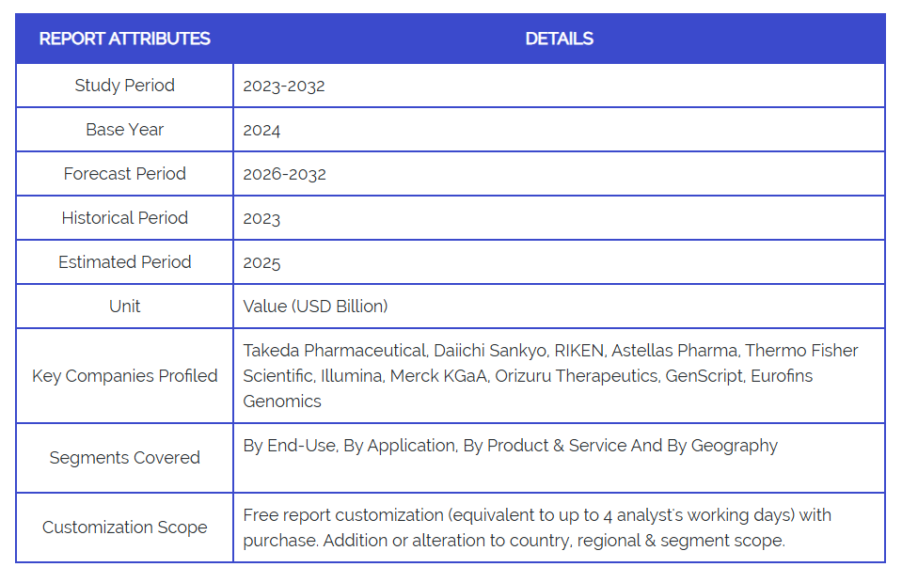The width and height of the screenshot is (902, 567).
Task: Click the 2024 base year value
Action: (x=261, y=130)
